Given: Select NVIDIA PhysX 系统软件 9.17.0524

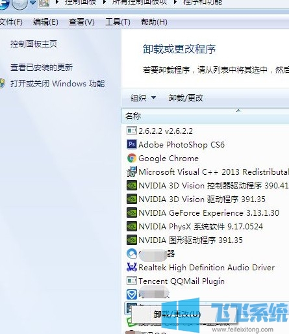Looking at the screenshot, I should click(201, 227).
